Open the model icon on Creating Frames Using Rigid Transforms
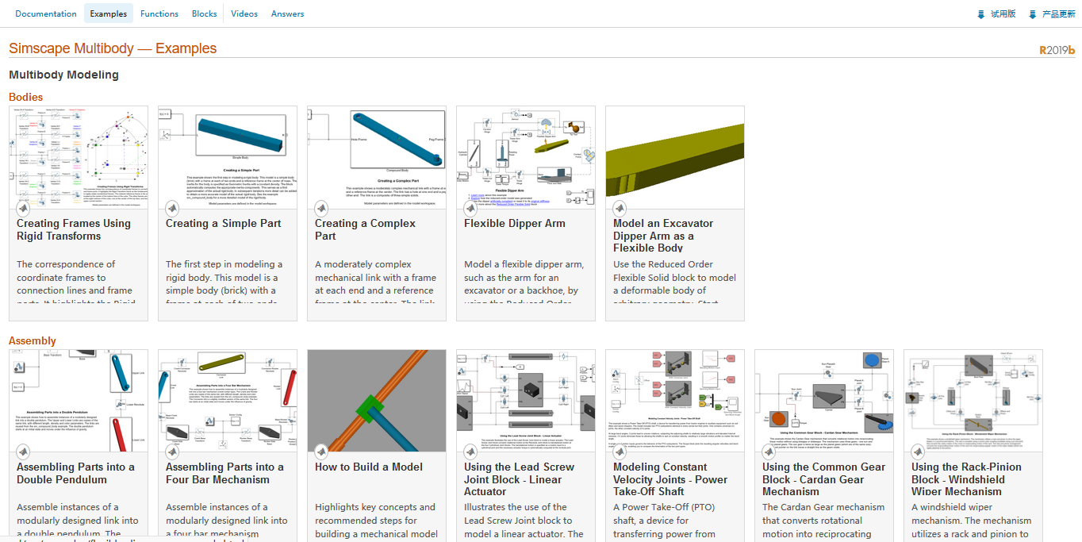The width and height of the screenshot is (1082, 542). click(23, 208)
